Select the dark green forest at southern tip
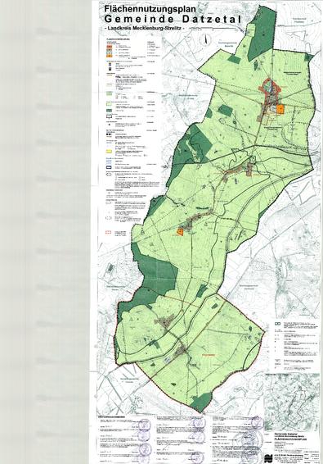This screenshot has height=464, width=323. [200, 402]
